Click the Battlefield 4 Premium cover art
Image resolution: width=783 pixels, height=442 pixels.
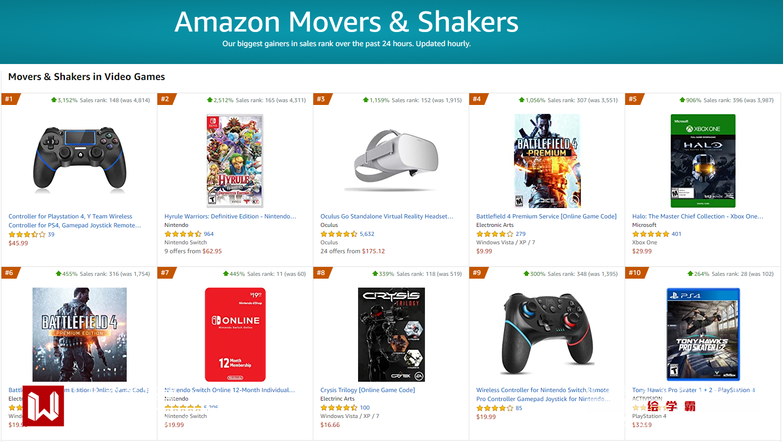(546, 161)
